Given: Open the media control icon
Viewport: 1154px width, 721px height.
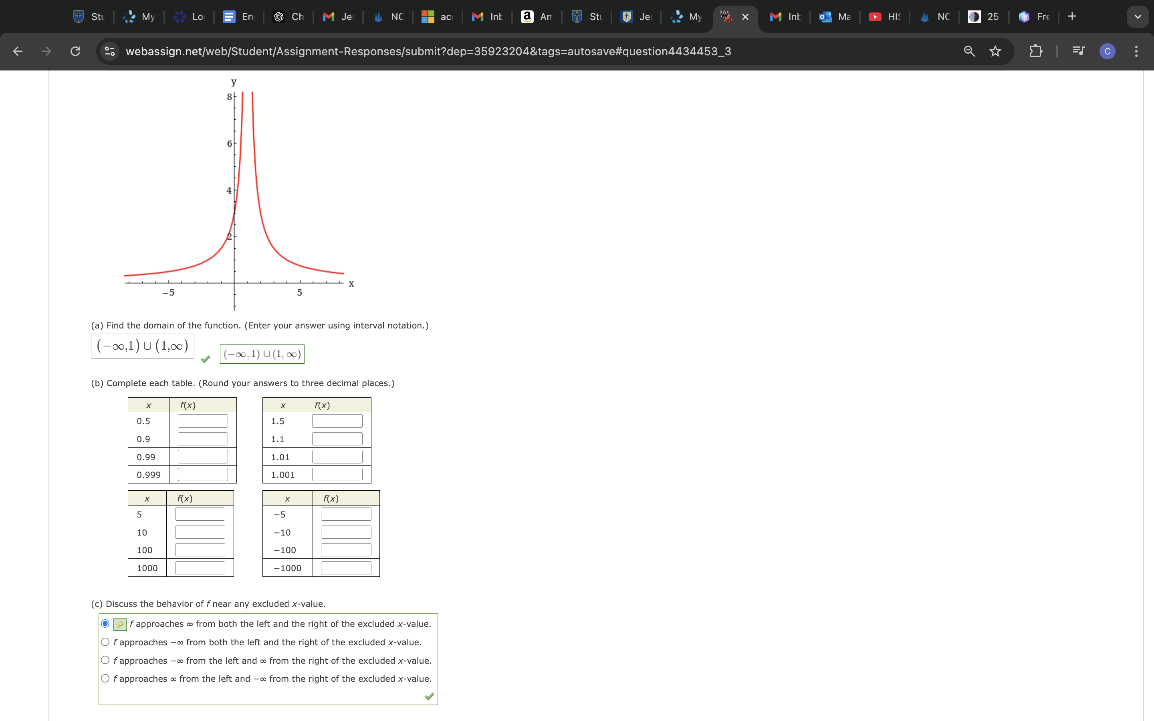Looking at the screenshot, I should pos(1079,51).
